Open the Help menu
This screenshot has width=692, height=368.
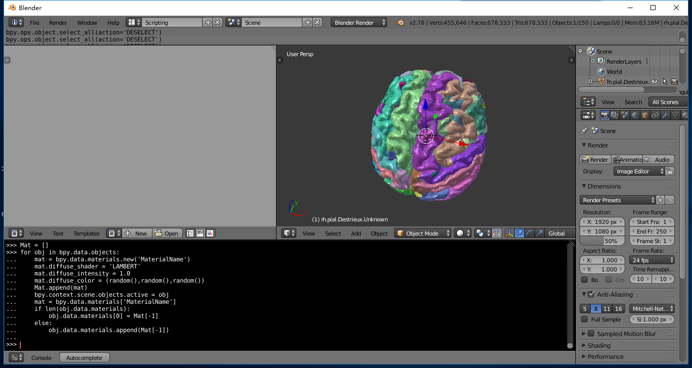click(x=113, y=22)
